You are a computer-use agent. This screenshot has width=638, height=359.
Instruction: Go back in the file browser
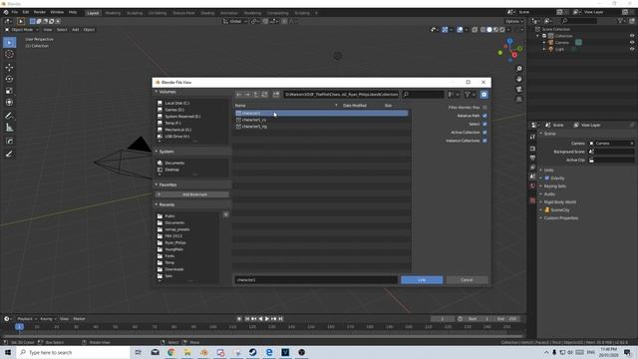pyautogui.click(x=239, y=95)
